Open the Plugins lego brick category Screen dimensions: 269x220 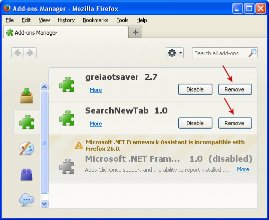(x=27, y=175)
